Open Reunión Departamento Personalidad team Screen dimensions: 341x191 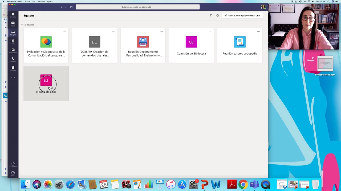click(143, 45)
